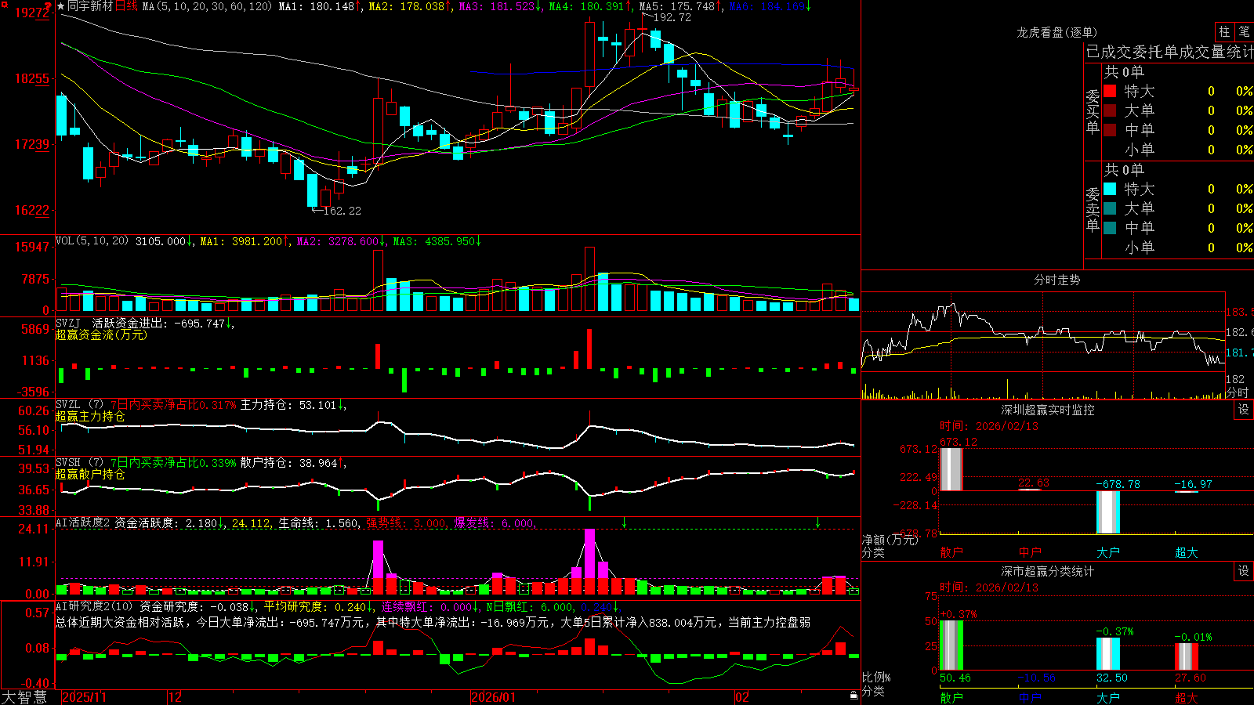Click the 散户 bar in 实时监控 chart
1254x705 pixels.
951,469
